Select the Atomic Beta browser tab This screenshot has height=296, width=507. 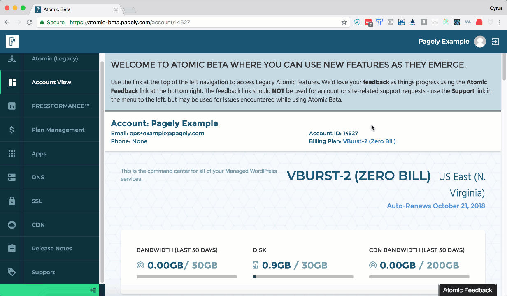click(76, 9)
